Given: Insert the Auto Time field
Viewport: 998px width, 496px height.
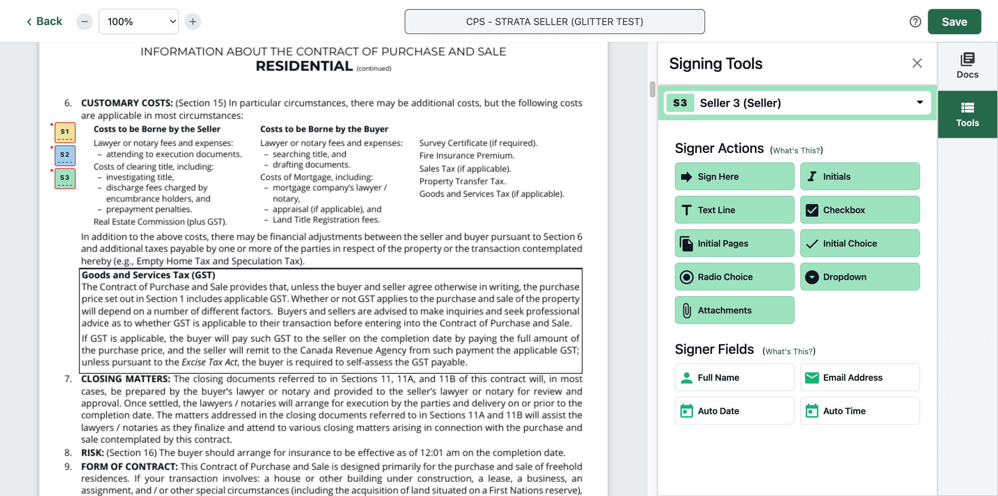Looking at the screenshot, I should pyautogui.click(x=860, y=410).
